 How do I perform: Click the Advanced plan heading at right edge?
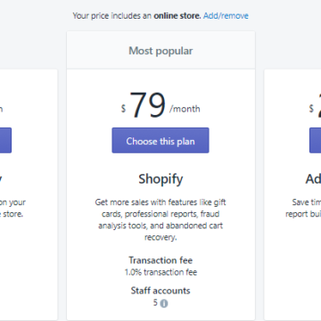click(313, 179)
